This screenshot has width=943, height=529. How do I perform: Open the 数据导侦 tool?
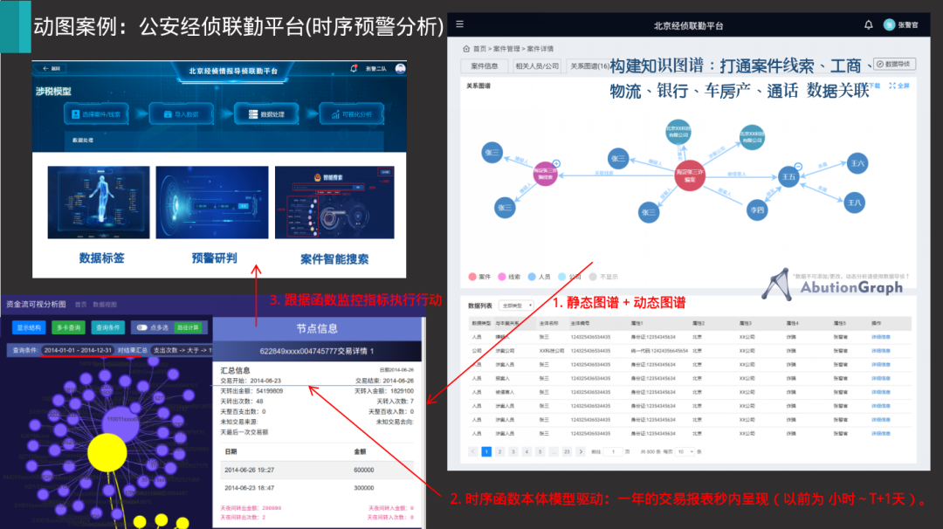click(x=896, y=64)
